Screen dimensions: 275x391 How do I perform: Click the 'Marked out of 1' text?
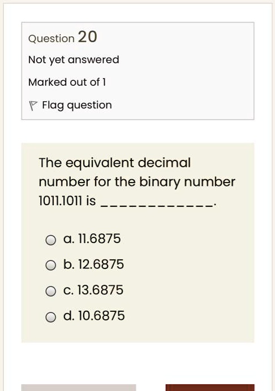click(x=67, y=82)
